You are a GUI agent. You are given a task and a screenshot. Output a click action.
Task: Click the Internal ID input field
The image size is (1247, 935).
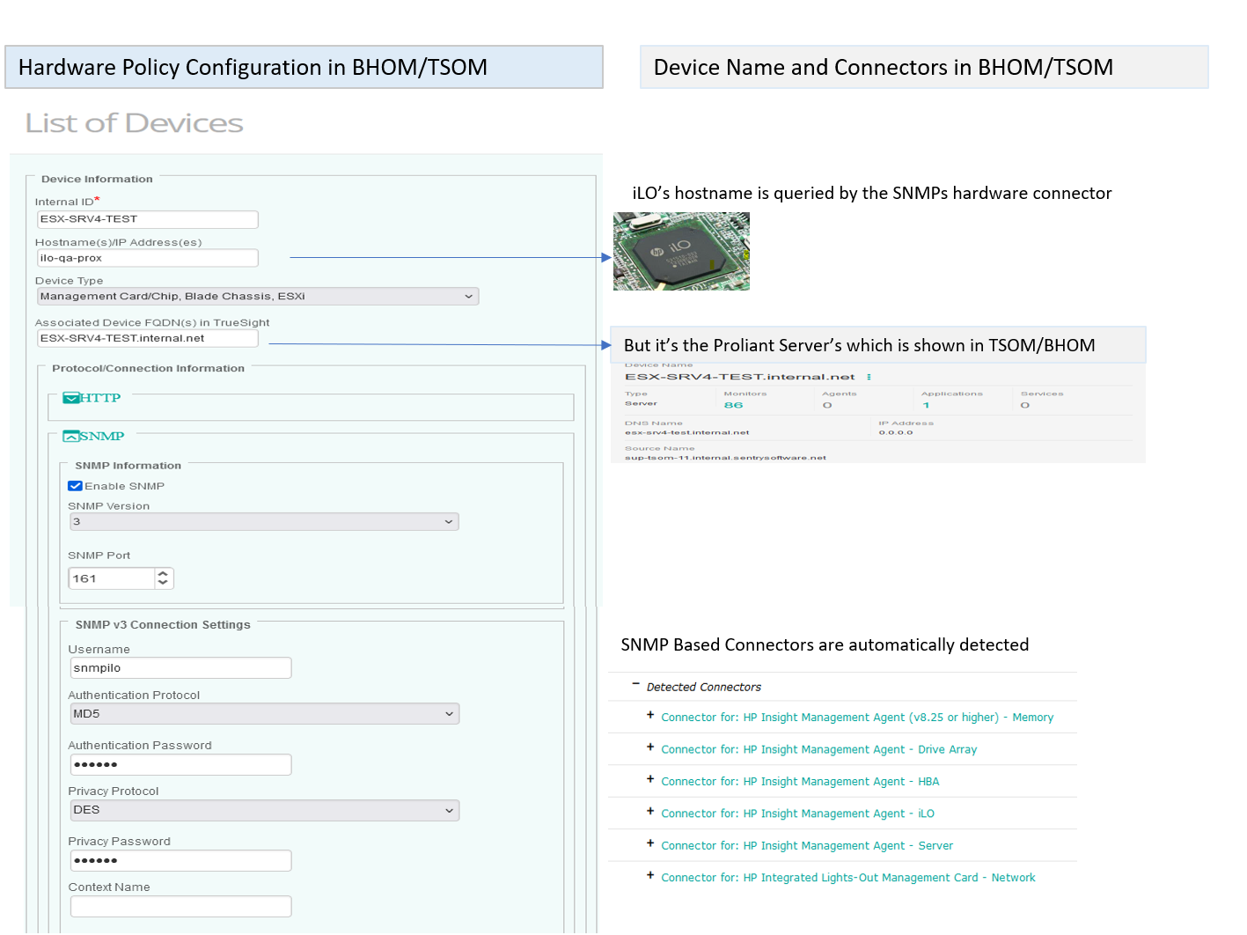147,218
